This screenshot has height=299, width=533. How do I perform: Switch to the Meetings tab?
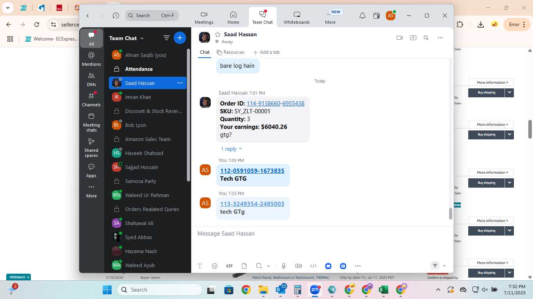pyautogui.click(x=204, y=18)
